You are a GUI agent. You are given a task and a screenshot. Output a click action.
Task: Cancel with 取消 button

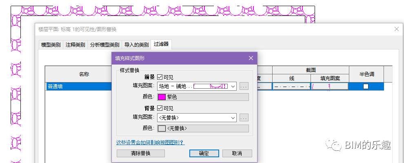point(237,154)
